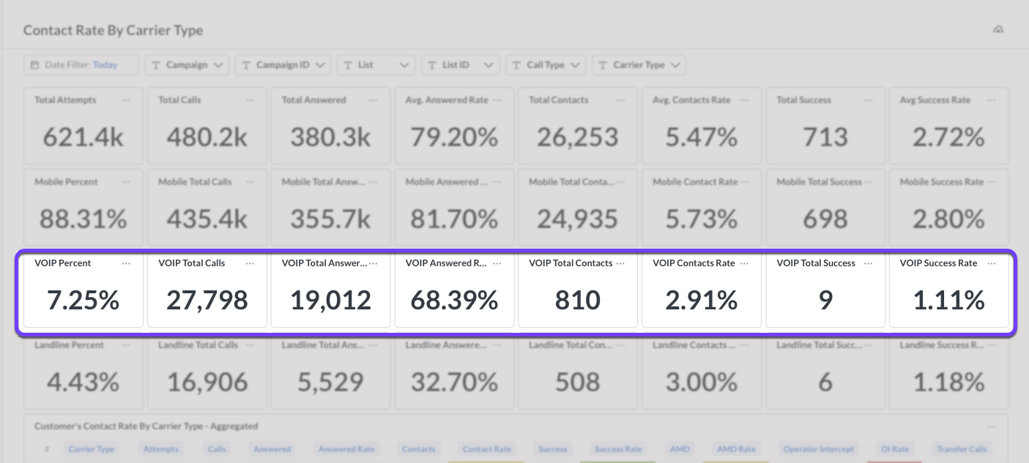Screen dimensions: 1029x463
Task: Open options for the Aggregated table panel
Action: click(x=992, y=426)
